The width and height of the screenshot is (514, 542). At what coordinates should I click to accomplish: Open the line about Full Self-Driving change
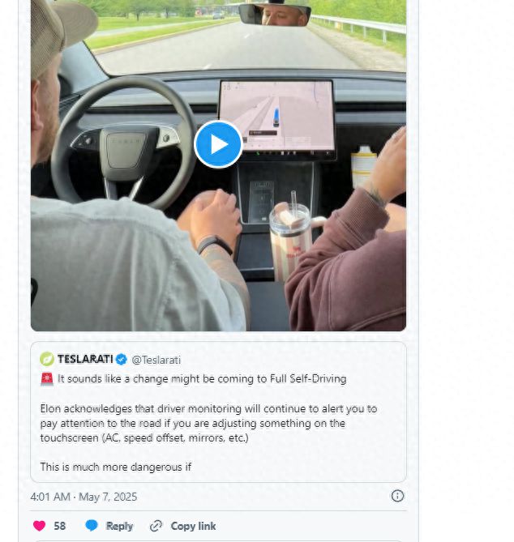pos(202,379)
